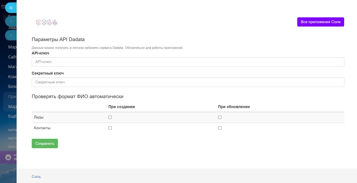Open the НАСТР… section in sidebar
This screenshot has width=357, height=183.
12,138
